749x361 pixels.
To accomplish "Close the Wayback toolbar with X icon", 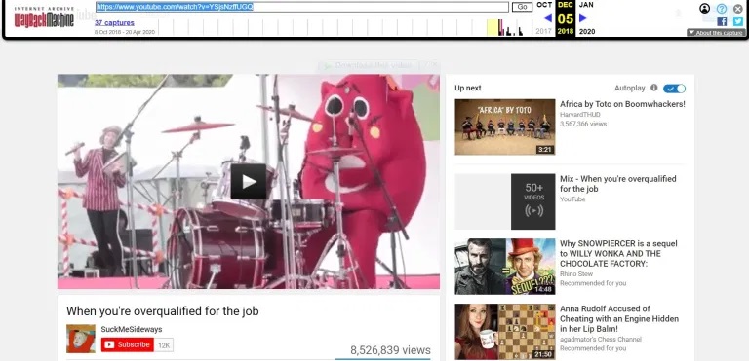I will [x=738, y=8].
